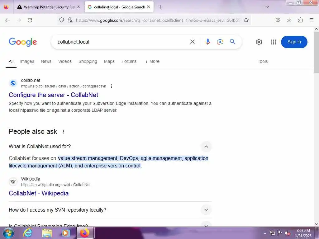Collapse the What is CollabNet used for question
The image size is (319, 239).
coord(206,147)
